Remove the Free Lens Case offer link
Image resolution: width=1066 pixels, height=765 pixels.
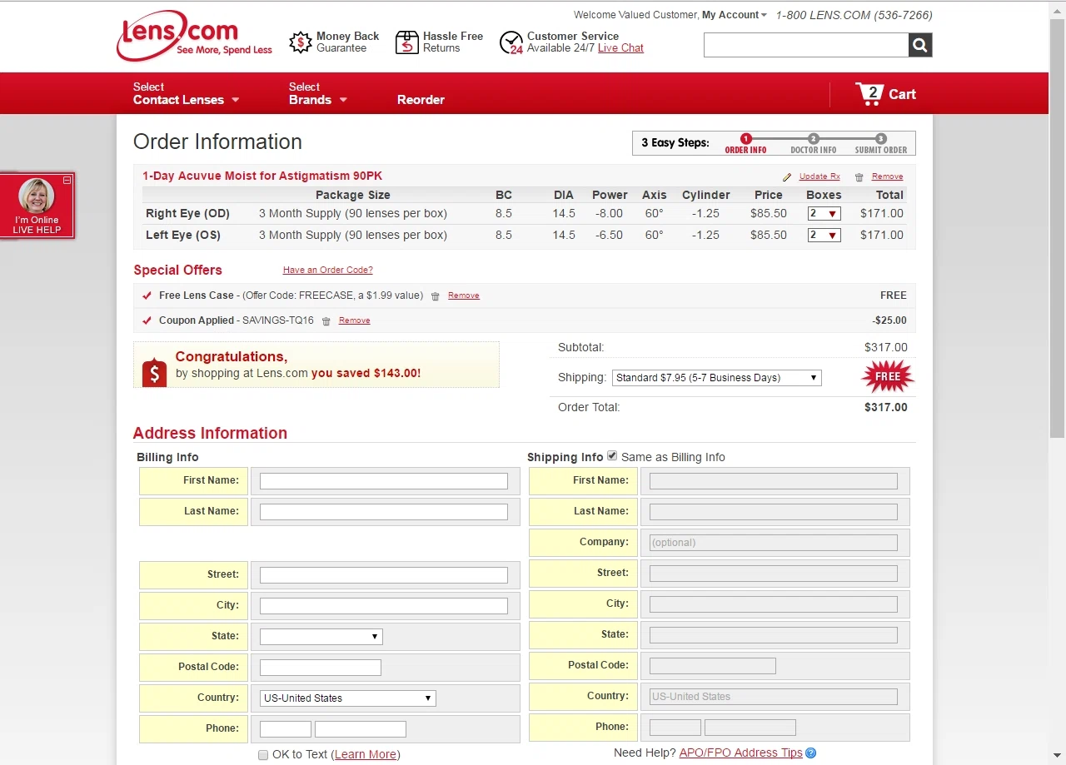(463, 296)
